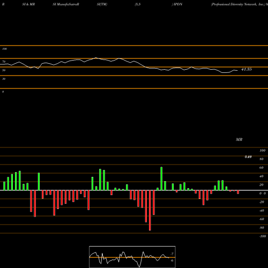Click the 'SI MunafaSutraR' header text
The height and width of the screenshot is (268, 268).
66,4
